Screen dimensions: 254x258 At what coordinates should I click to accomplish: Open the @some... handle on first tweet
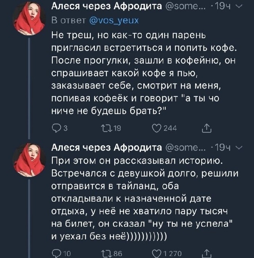pyautogui.click(x=186, y=7)
